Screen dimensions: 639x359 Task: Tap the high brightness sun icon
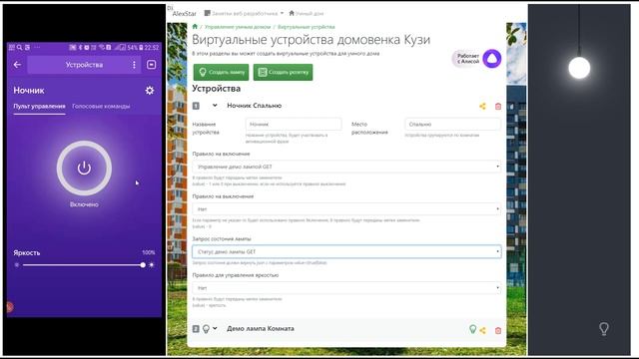click(x=152, y=265)
